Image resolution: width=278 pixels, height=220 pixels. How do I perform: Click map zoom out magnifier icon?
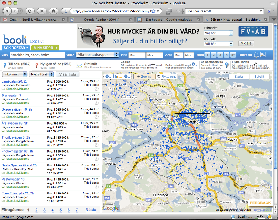pos(127,77)
